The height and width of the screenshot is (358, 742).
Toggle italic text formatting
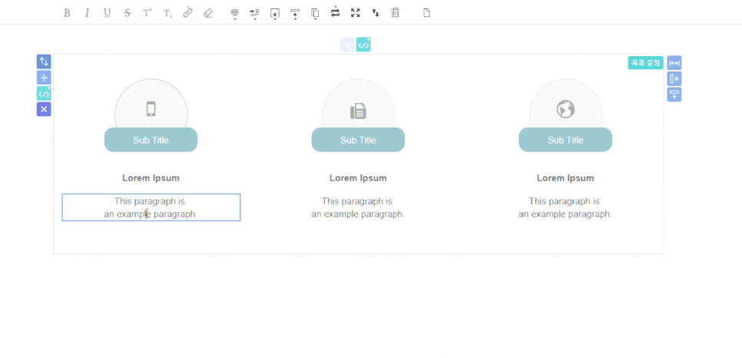[x=87, y=13]
